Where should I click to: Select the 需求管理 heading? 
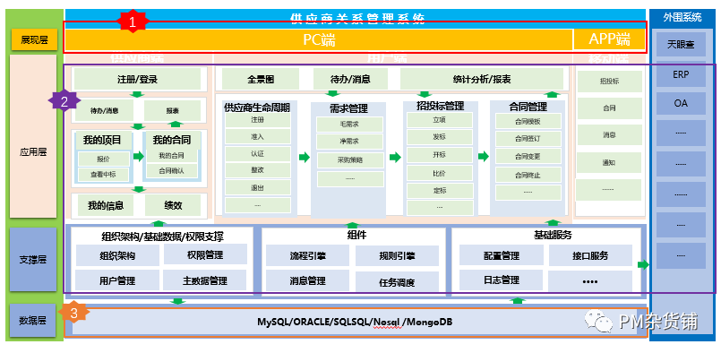348,108
